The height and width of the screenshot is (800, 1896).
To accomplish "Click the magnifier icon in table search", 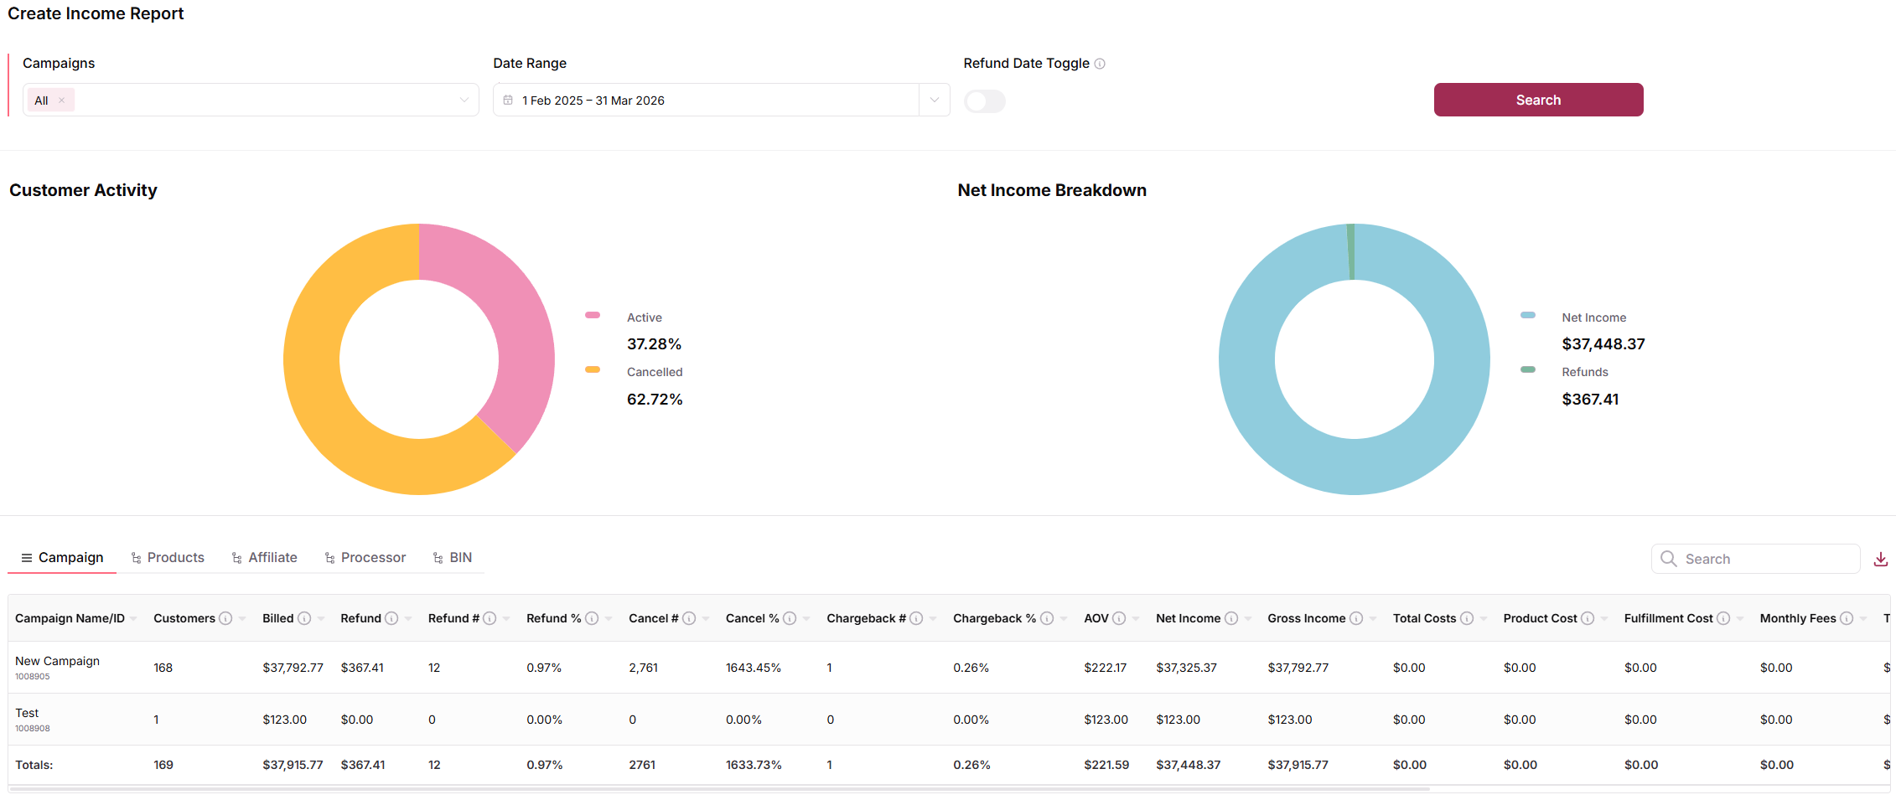I will click(x=1669, y=559).
